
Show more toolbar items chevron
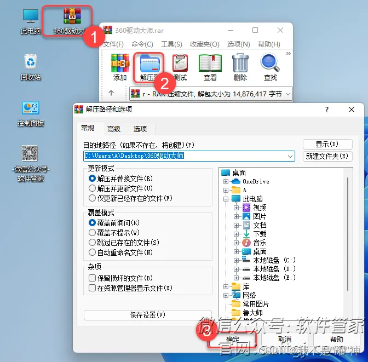coord(289,53)
